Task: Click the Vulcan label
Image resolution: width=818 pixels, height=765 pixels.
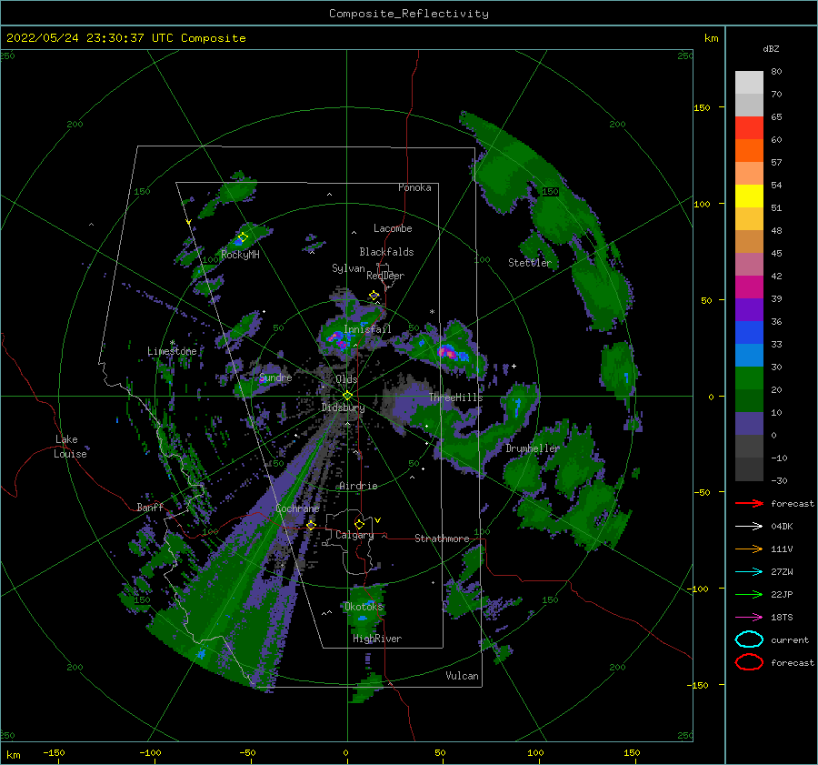Action: pyautogui.click(x=462, y=675)
